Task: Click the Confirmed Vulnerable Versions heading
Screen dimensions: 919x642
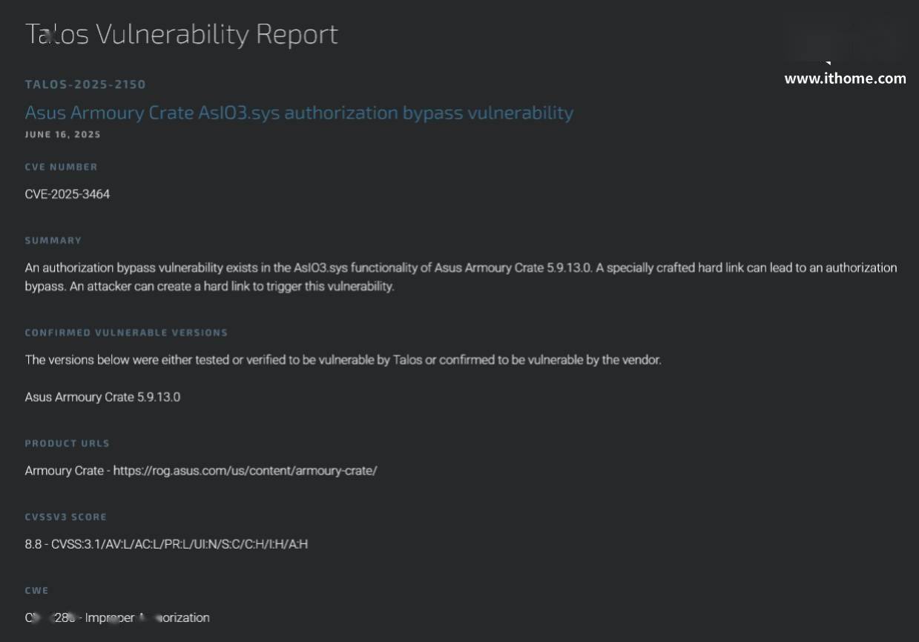Action: tap(126, 333)
